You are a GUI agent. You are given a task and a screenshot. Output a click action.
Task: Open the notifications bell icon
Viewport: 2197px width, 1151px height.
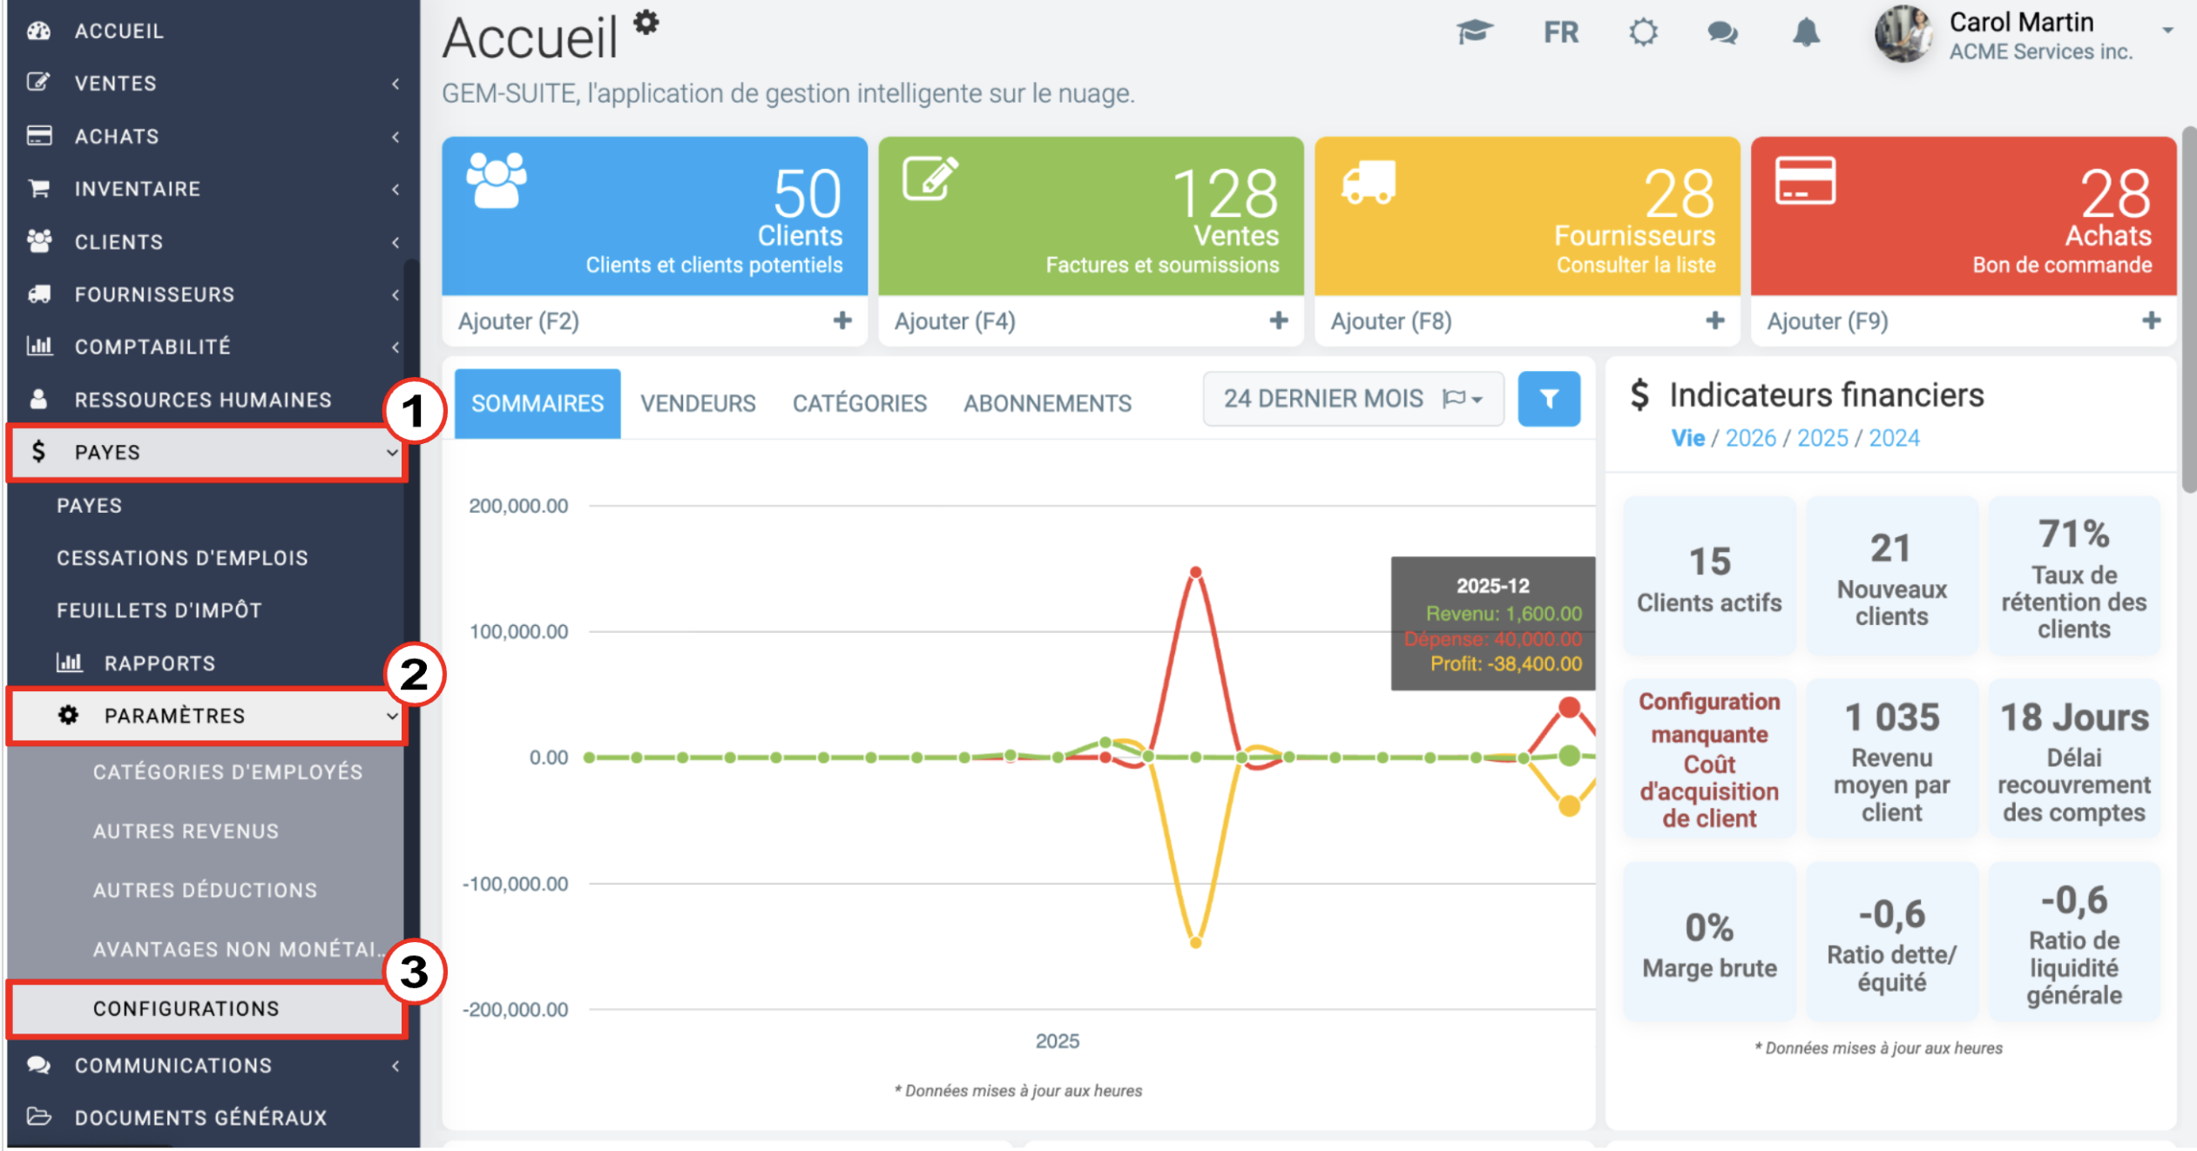[x=1806, y=33]
